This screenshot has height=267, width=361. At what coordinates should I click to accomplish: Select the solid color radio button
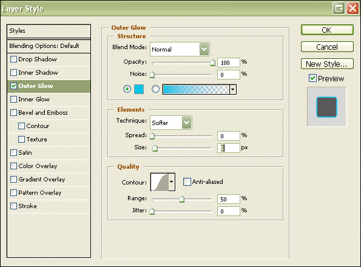click(x=127, y=89)
